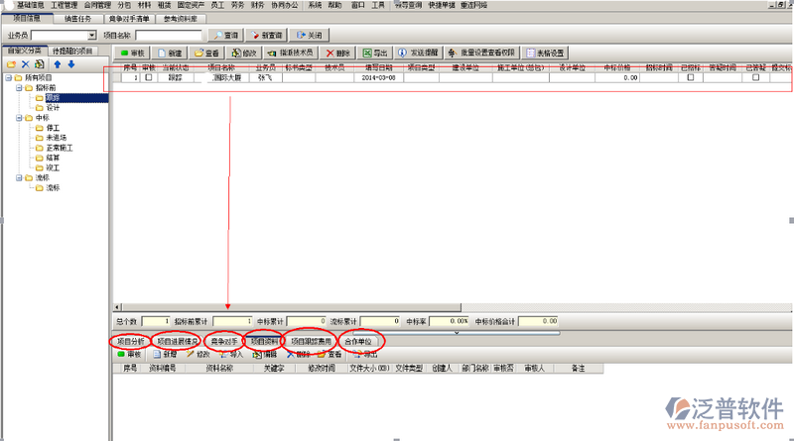Click the 2014-03-08 date cell
Screen dimensions: 794x441
tap(378, 78)
